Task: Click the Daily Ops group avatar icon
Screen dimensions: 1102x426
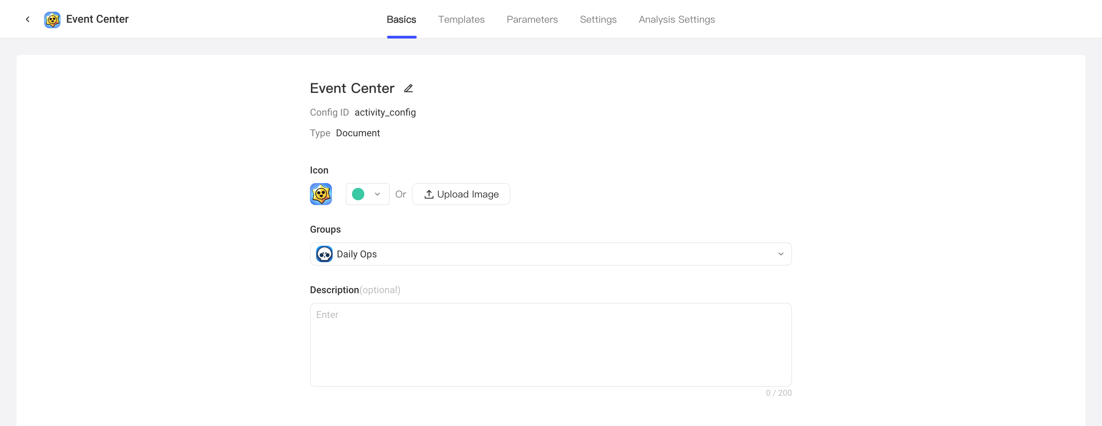Action: point(324,254)
